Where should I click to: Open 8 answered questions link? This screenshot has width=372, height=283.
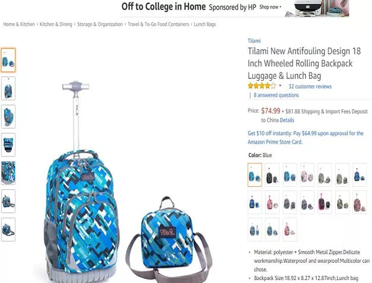coord(276,95)
